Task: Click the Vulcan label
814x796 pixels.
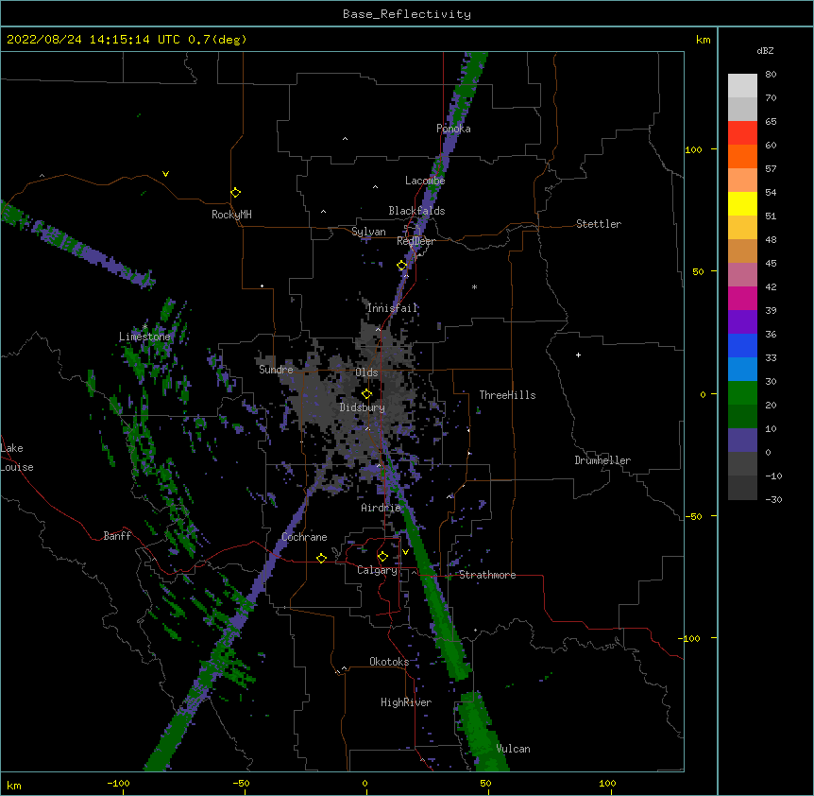Action: pos(513,749)
